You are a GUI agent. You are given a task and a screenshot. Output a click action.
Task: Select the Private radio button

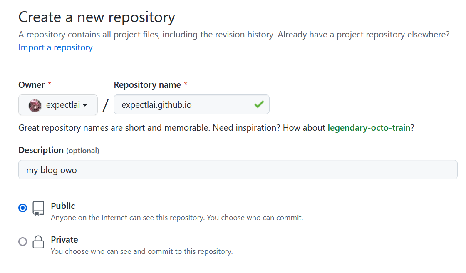22,241
